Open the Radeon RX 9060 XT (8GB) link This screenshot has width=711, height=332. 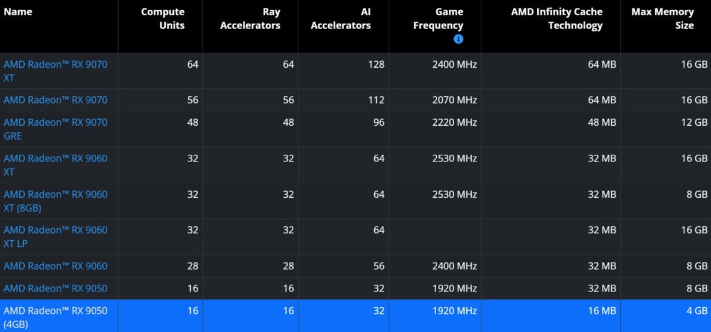(x=55, y=201)
